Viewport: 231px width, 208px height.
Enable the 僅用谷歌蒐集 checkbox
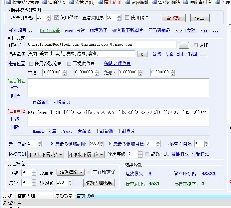[x=31, y=63]
